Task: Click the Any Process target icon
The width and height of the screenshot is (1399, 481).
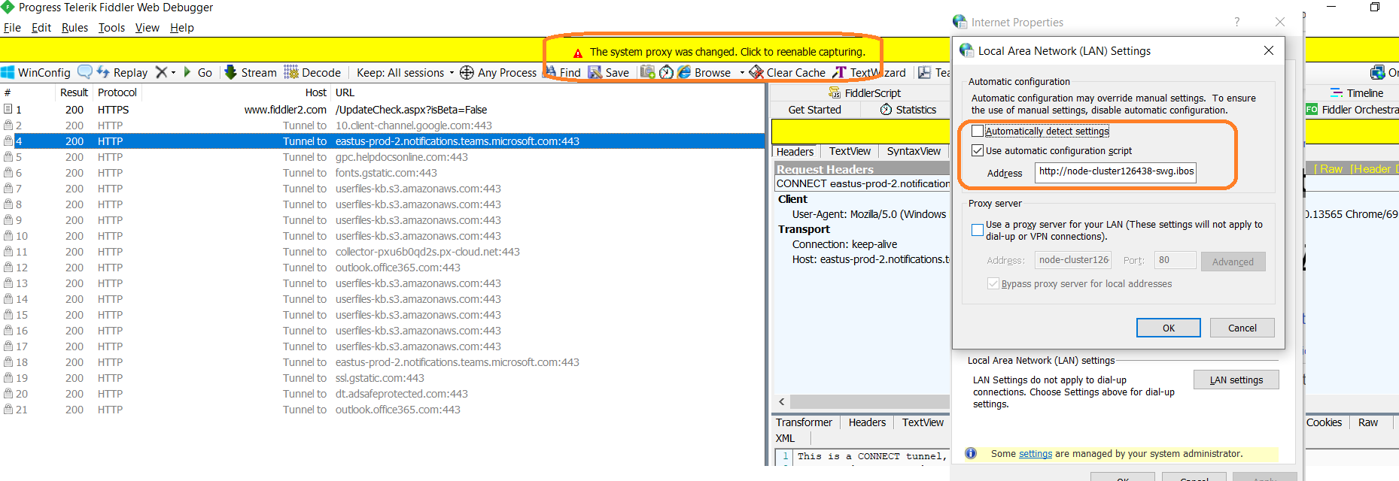Action: [x=467, y=73]
